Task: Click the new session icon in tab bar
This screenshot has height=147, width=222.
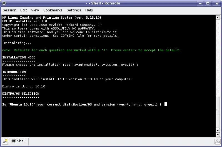Action: [5, 141]
